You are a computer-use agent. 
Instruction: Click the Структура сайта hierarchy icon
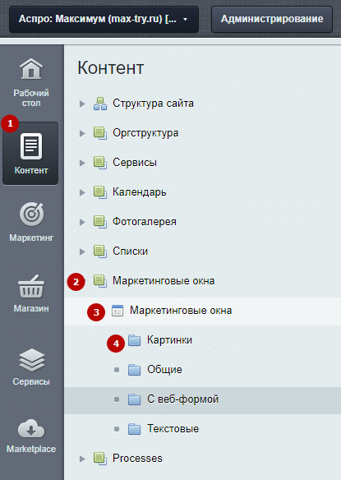coord(100,104)
